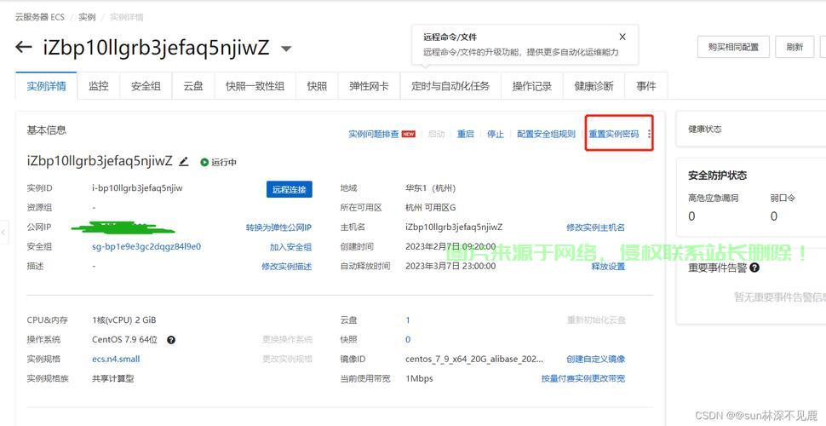Expand the collapsed left sidebar handle

pos(3,232)
